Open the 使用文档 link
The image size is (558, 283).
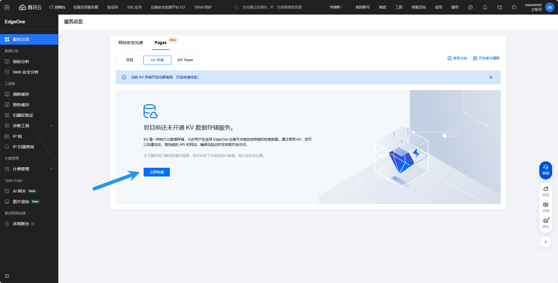coord(457,58)
